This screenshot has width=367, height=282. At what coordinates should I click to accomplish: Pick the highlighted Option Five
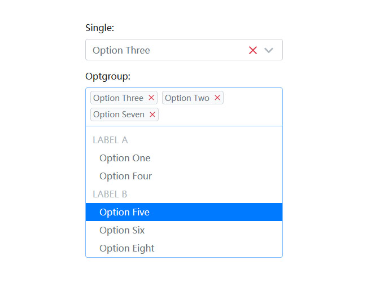coord(124,212)
